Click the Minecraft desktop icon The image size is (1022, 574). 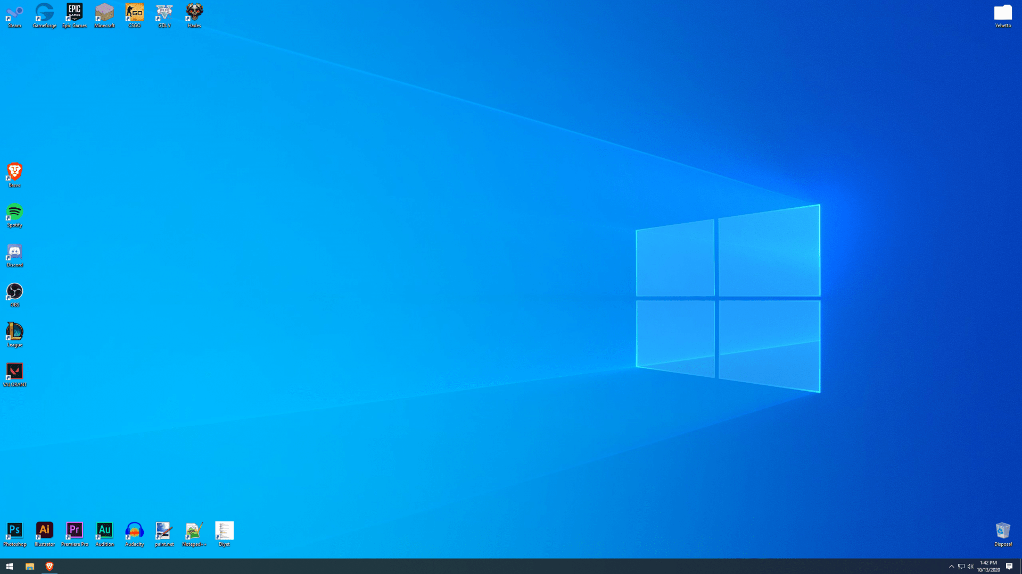click(x=104, y=13)
